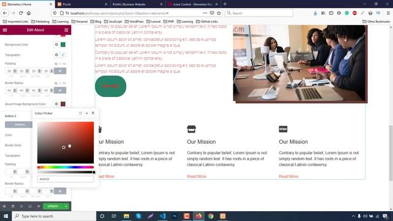Viewport: 393px width, 221px height.
Task: Add new global color in Color Picker
Action: [87, 113]
